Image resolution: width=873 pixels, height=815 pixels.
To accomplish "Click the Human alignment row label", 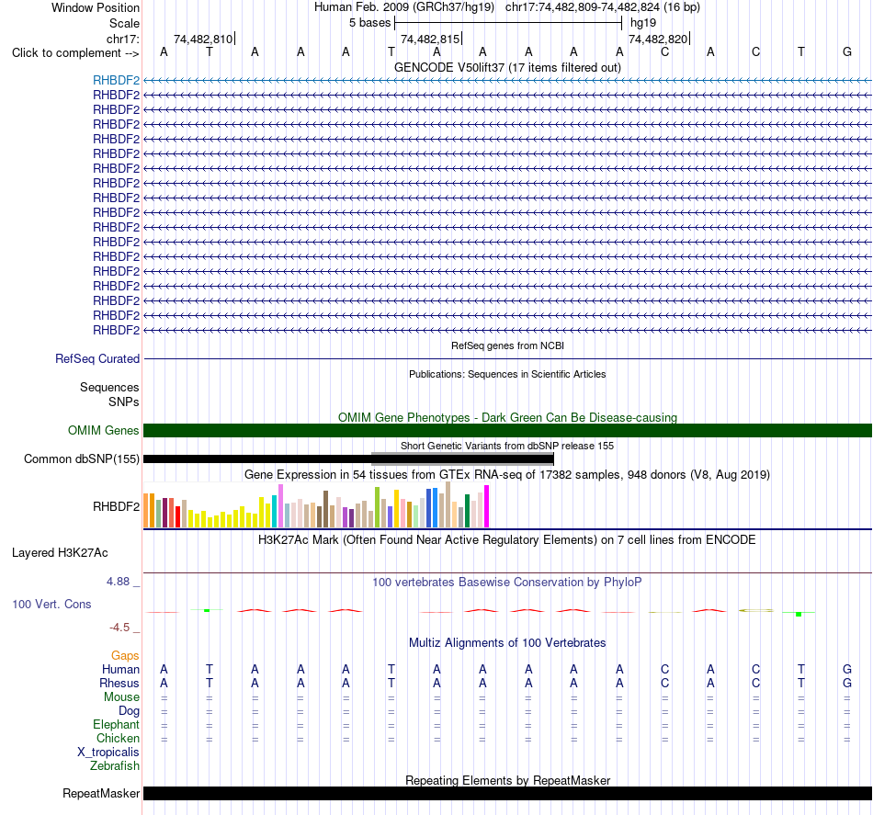I will coord(120,669).
